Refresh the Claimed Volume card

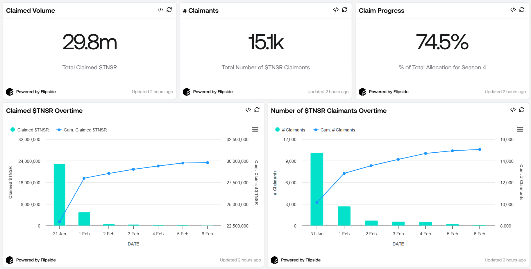[169, 10]
